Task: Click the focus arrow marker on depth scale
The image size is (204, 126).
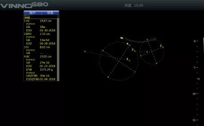Action: tap(199, 79)
